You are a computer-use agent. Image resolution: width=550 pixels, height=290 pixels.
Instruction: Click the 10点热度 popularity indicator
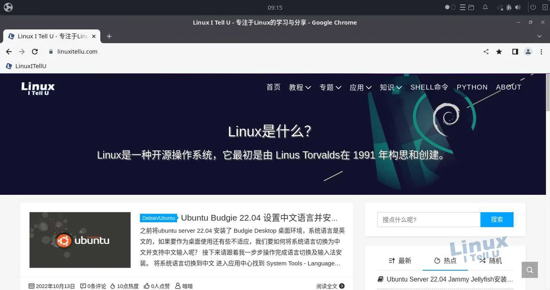123,286
